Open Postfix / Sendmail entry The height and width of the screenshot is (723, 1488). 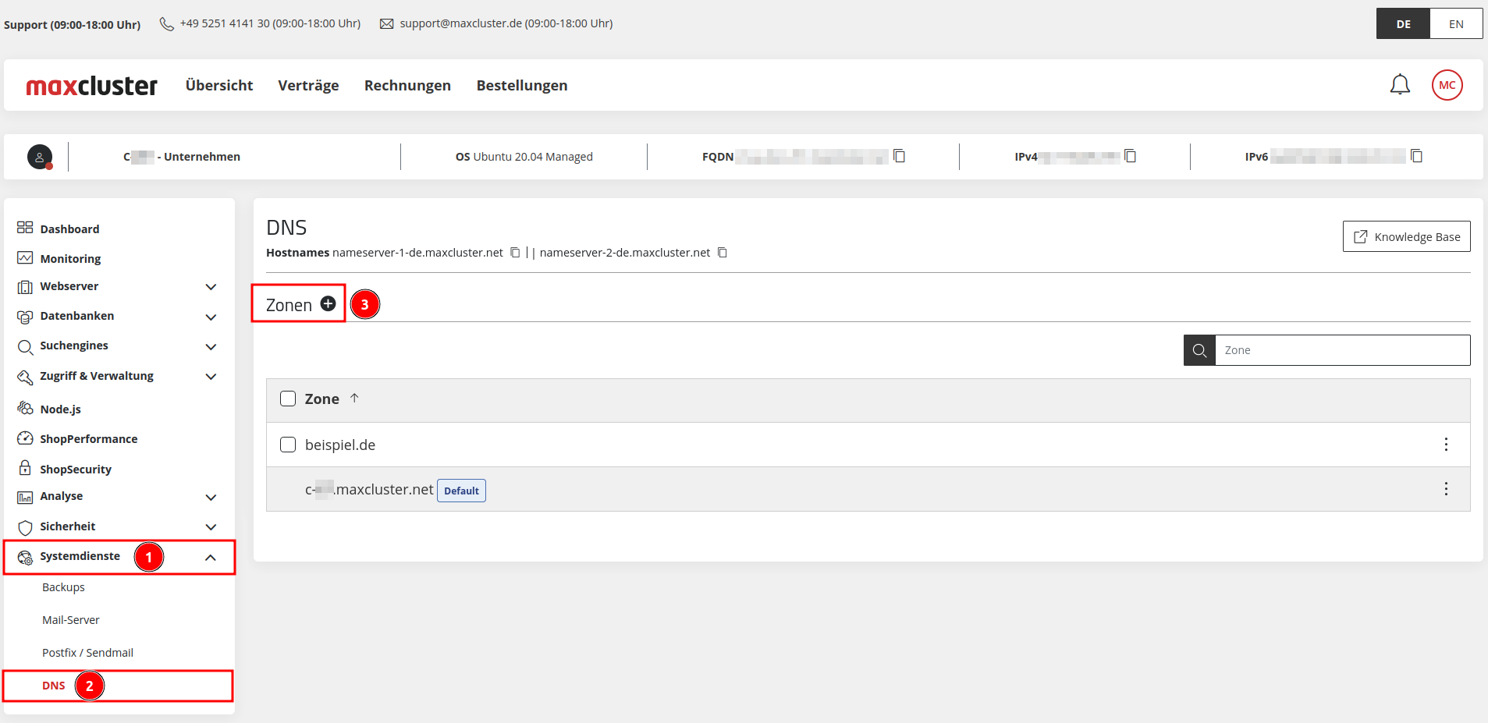tap(87, 653)
